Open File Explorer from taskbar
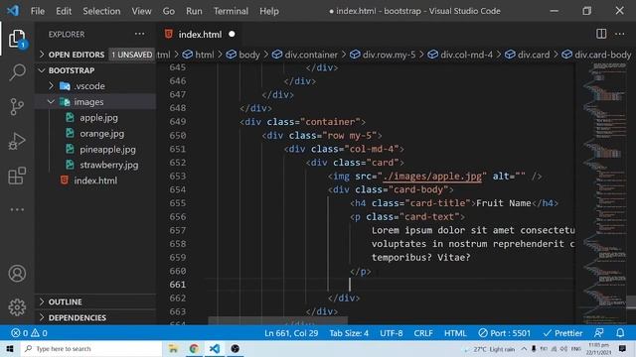Viewport: 636px width, 357px height. pos(173,348)
